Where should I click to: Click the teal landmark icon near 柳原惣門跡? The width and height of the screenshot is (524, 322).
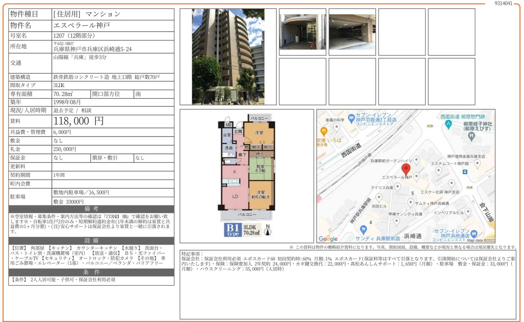[x=448, y=124]
